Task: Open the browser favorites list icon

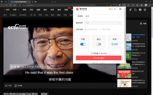Action: click(x=133, y=5)
